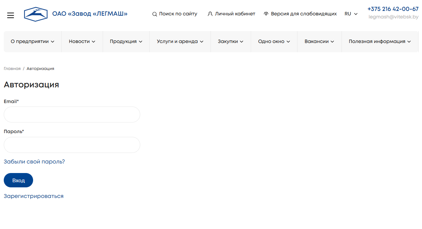422x229 pixels.
Task: Click Забыли свой пароль? link
Action: coord(34,162)
